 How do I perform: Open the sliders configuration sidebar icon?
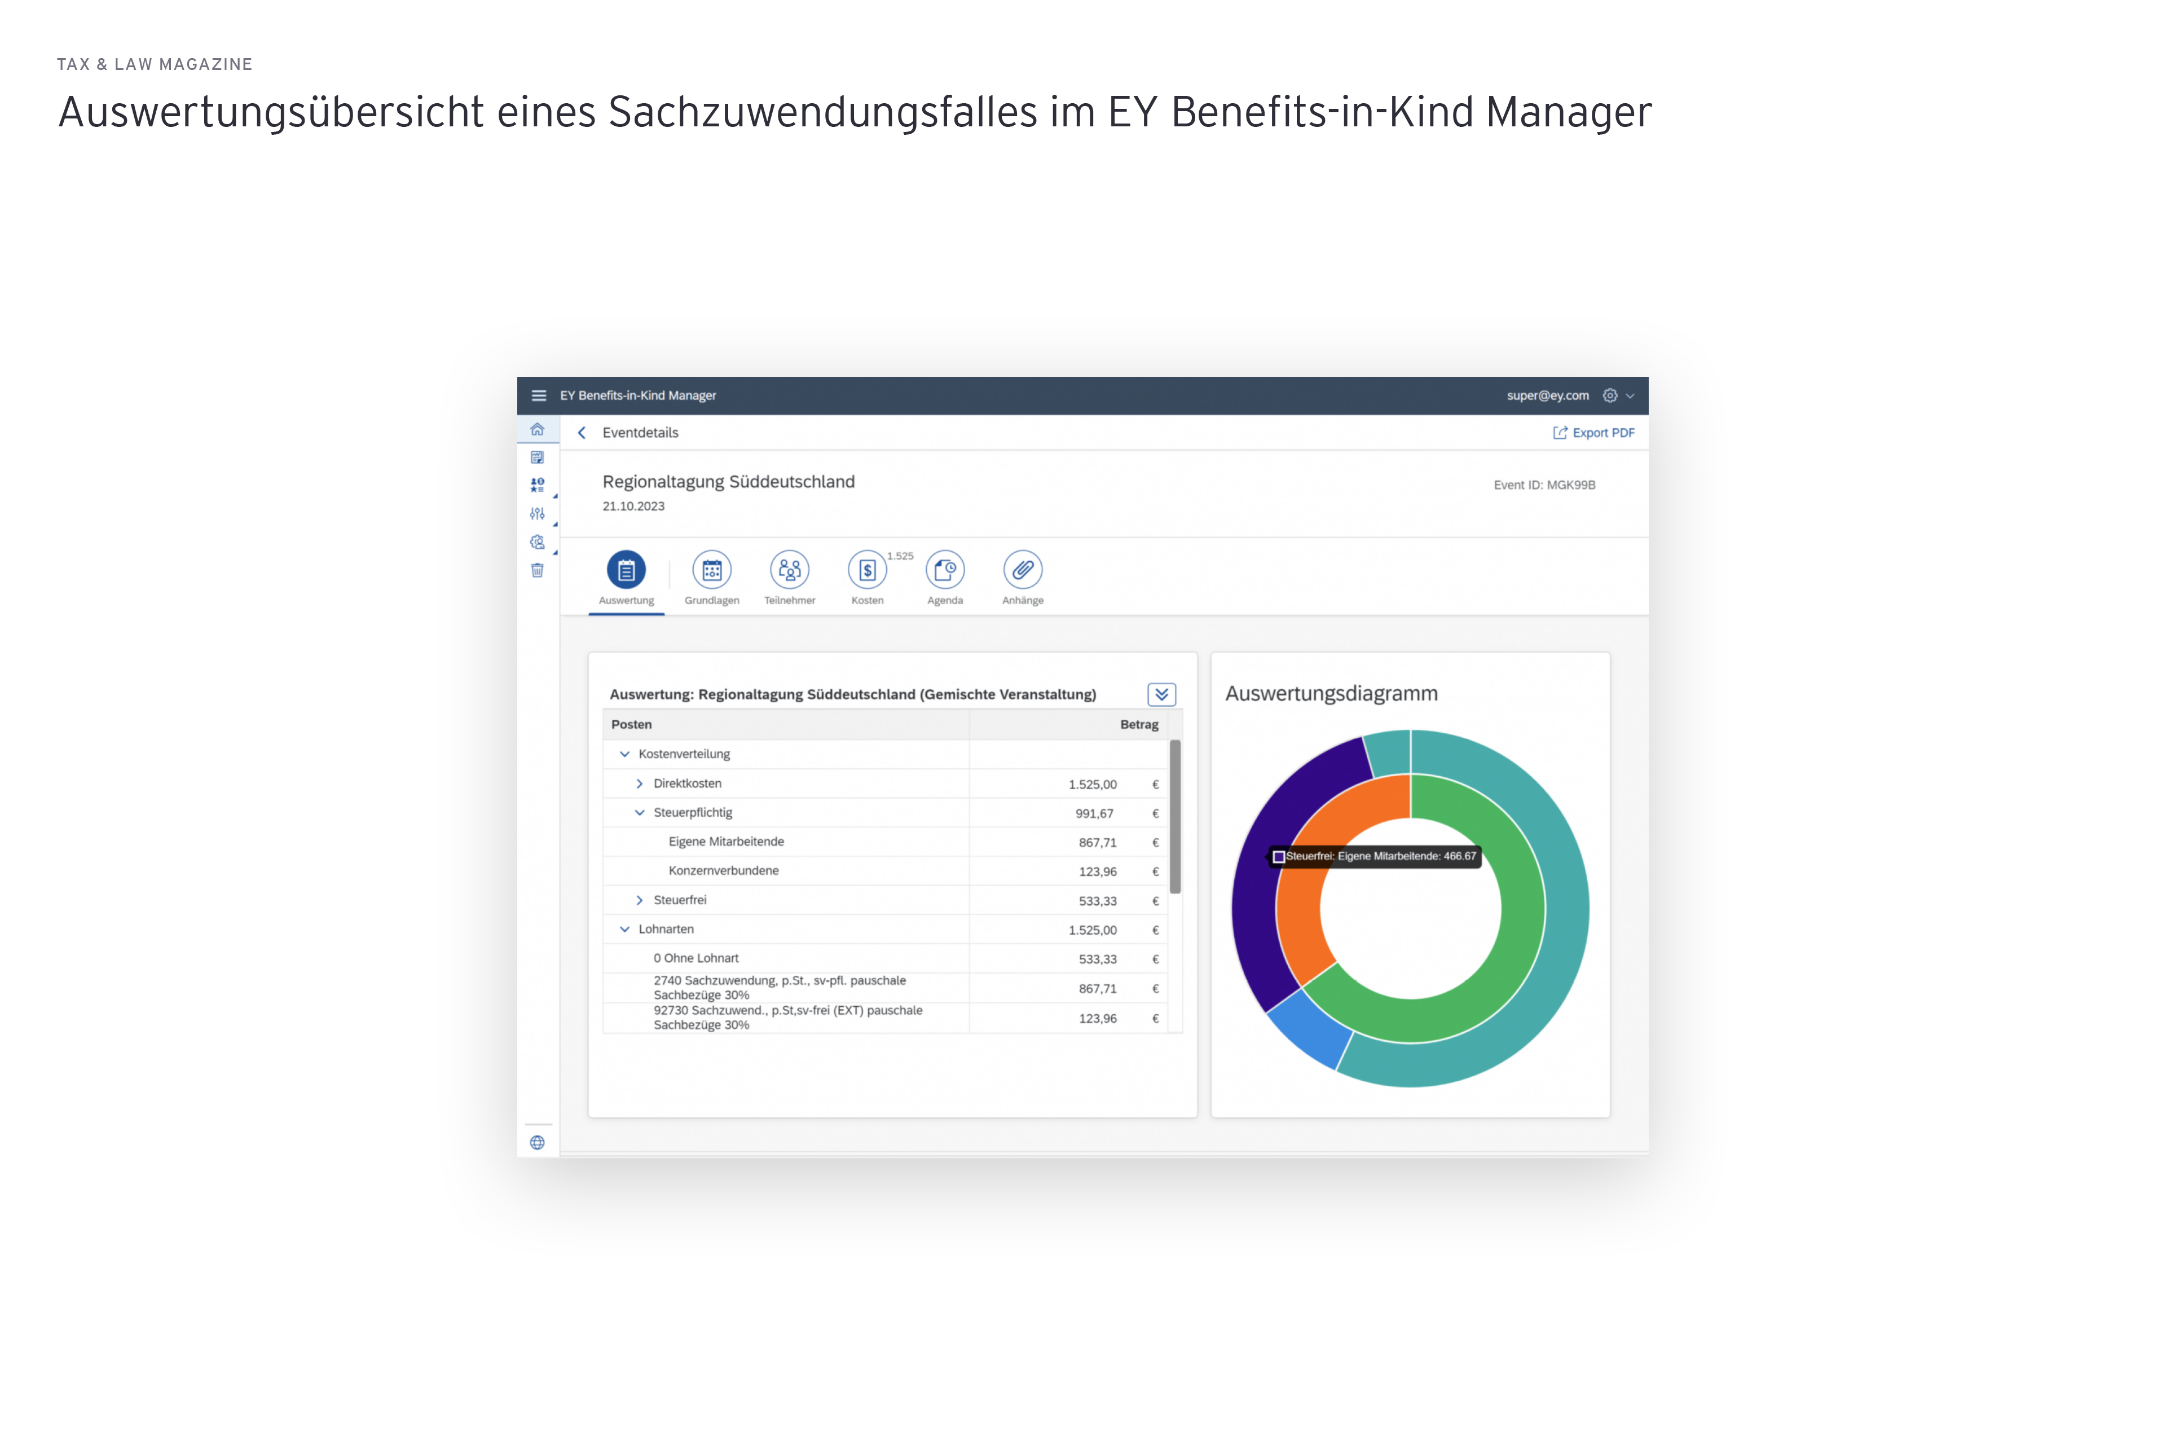tap(538, 514)
